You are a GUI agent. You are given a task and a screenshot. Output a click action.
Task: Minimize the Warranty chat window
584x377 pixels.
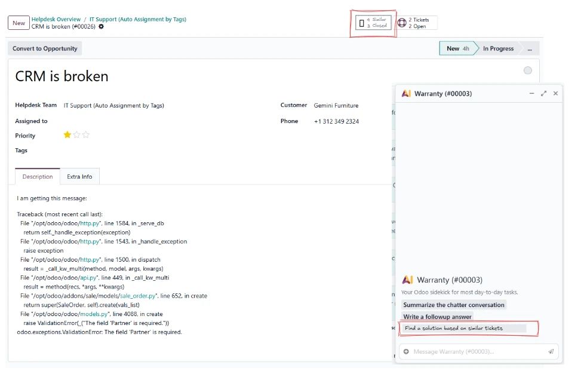click(531, 93)
